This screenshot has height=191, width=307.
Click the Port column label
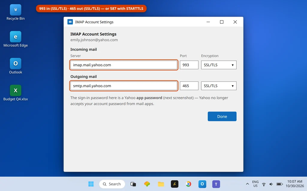pyautogui.click(x=183, y=56)
